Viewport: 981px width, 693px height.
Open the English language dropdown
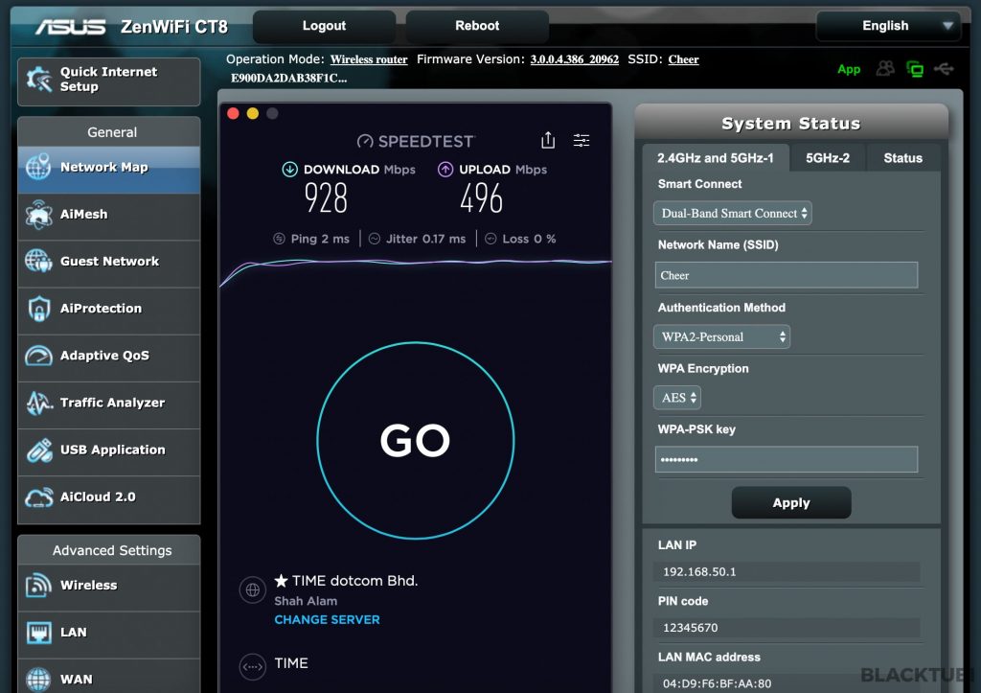coord(888,26)
